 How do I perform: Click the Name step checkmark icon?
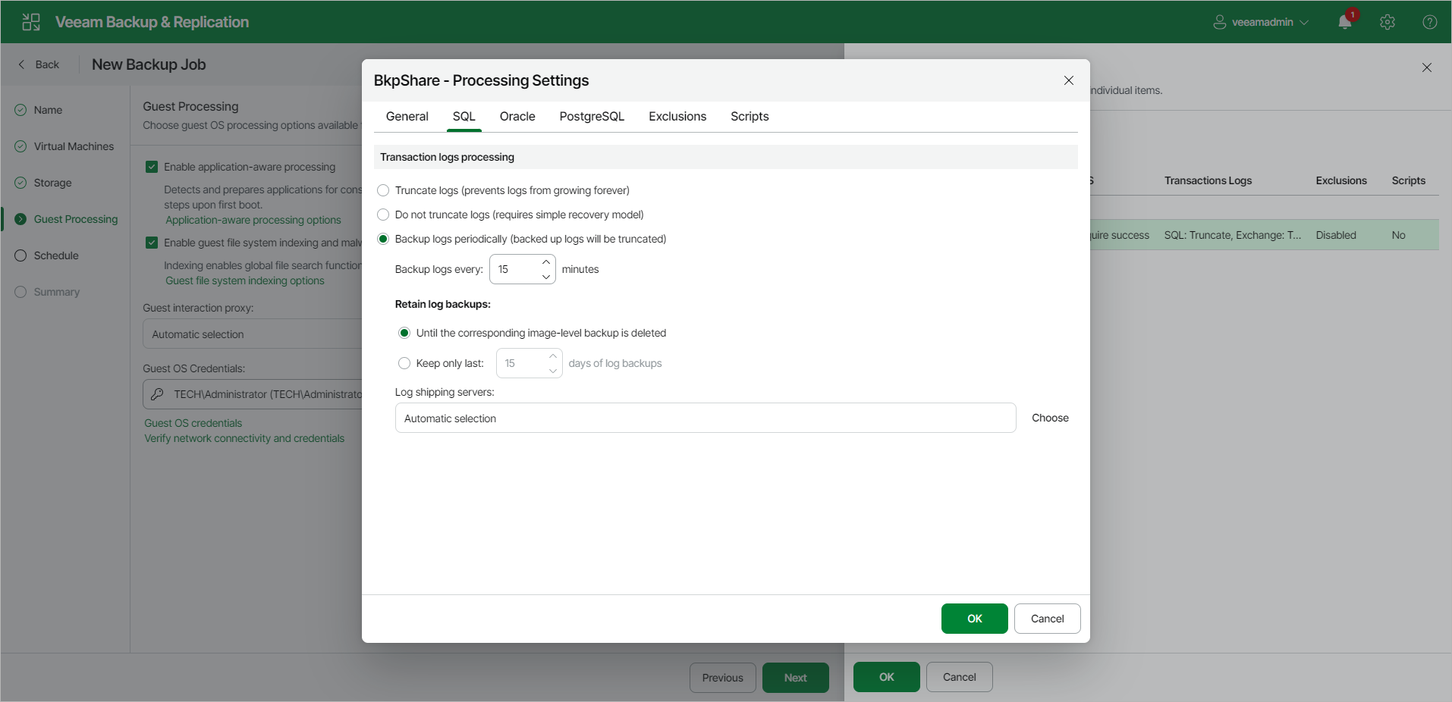pyautogui.click(x=20, y=110)
